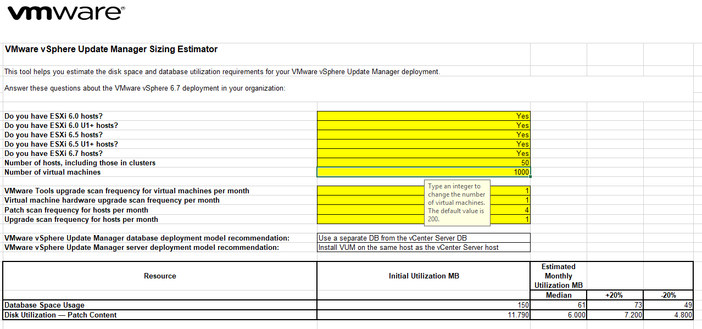Select the 'Do you have ESXi 6.0 hosts?' label
Screen dimensions: 702x329
pyautogui.click(x=53, y=116)
